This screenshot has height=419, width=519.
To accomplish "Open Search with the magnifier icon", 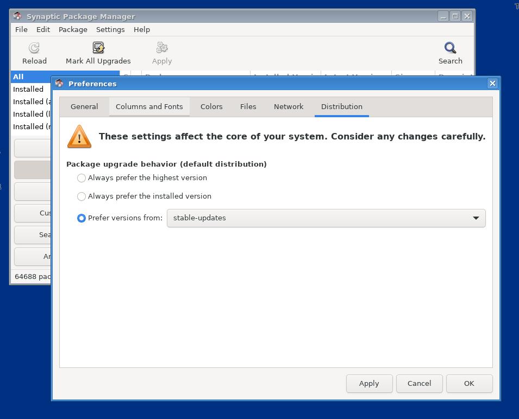I will [450, 48].
